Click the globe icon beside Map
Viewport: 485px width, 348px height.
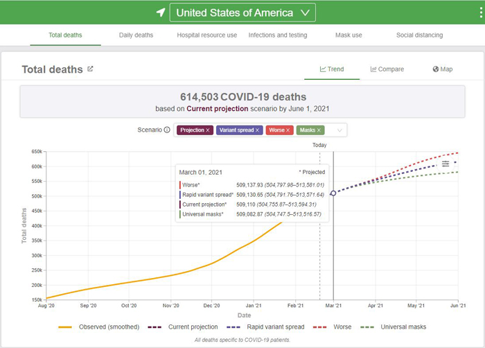point(436,69)
